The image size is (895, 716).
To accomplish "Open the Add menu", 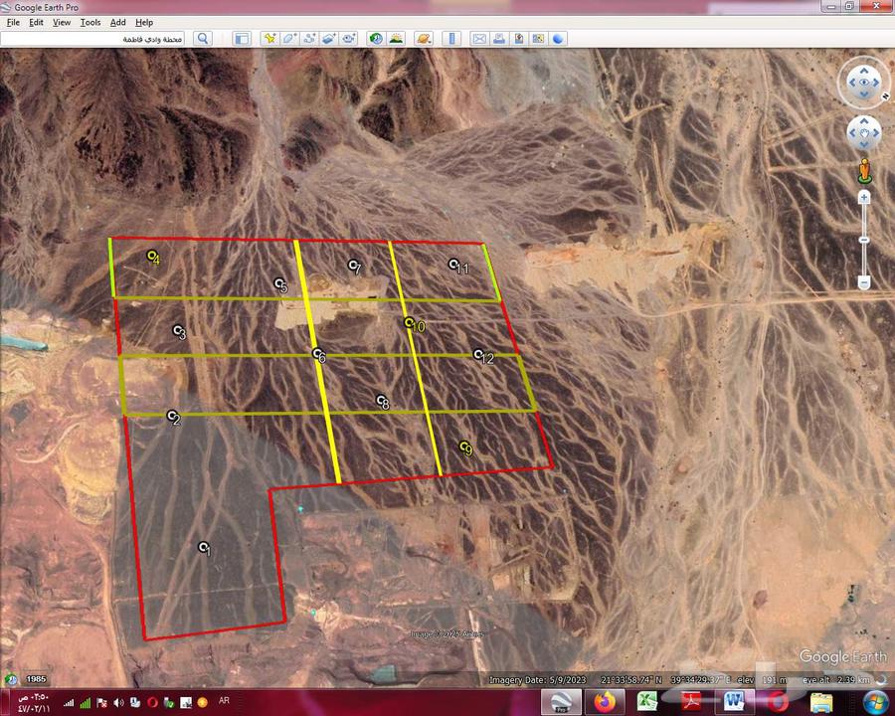I will (x=118, y=22).
